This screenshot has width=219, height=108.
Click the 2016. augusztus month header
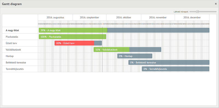pos(55,17)
